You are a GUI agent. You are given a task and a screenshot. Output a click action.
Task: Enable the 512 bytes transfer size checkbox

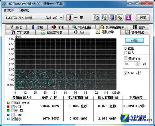pyautogui.click(x=13, y=103)
